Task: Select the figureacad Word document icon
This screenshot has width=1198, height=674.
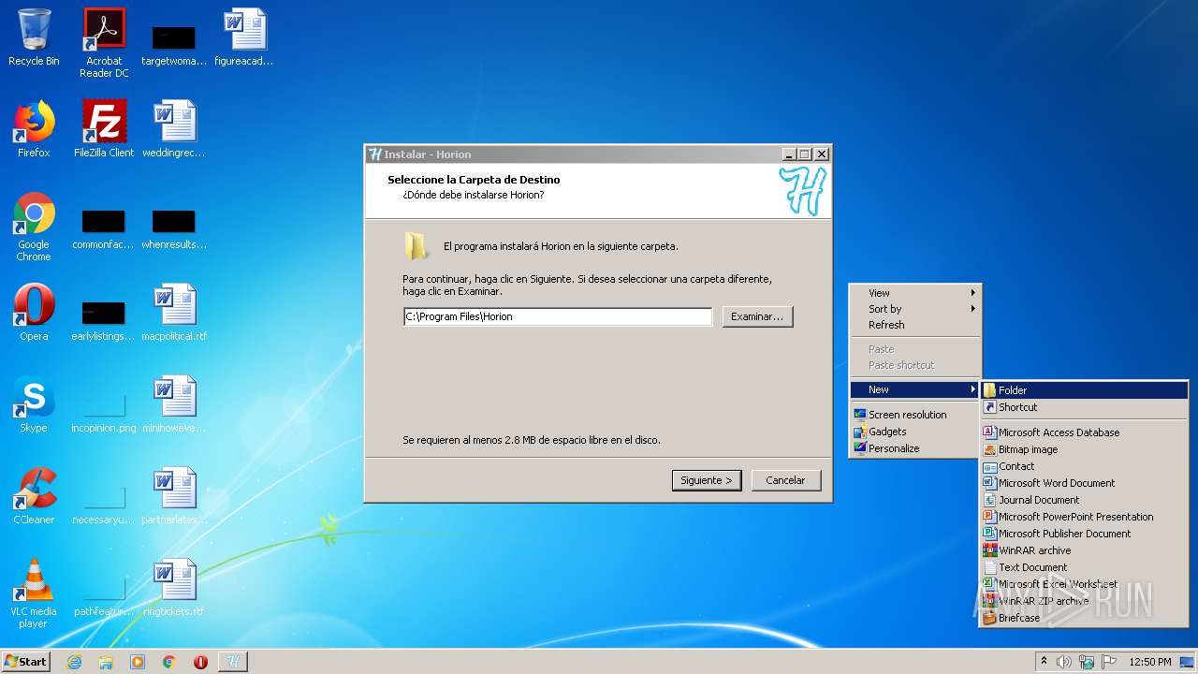Action: coord(244,37)
